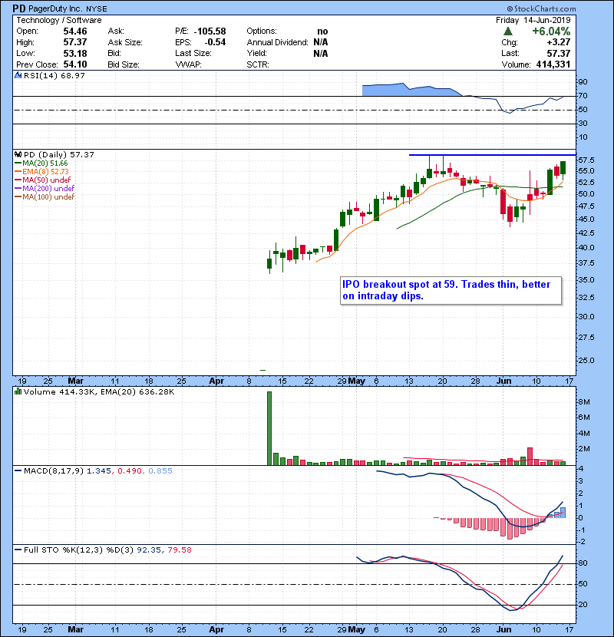Click the 'Annual Dividend' N/A value
This screenshot has height=637, width=614.
(321, 42)
